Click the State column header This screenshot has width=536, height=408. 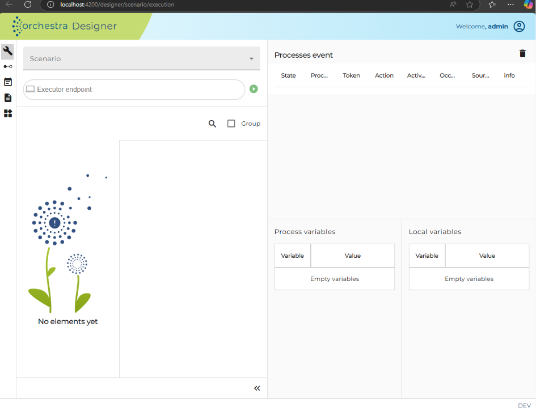(288, 75)
